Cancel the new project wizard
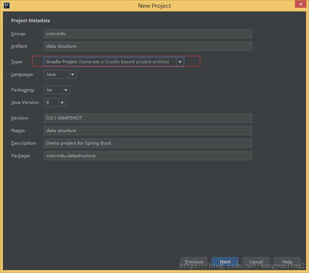 (x=256, y=262)
